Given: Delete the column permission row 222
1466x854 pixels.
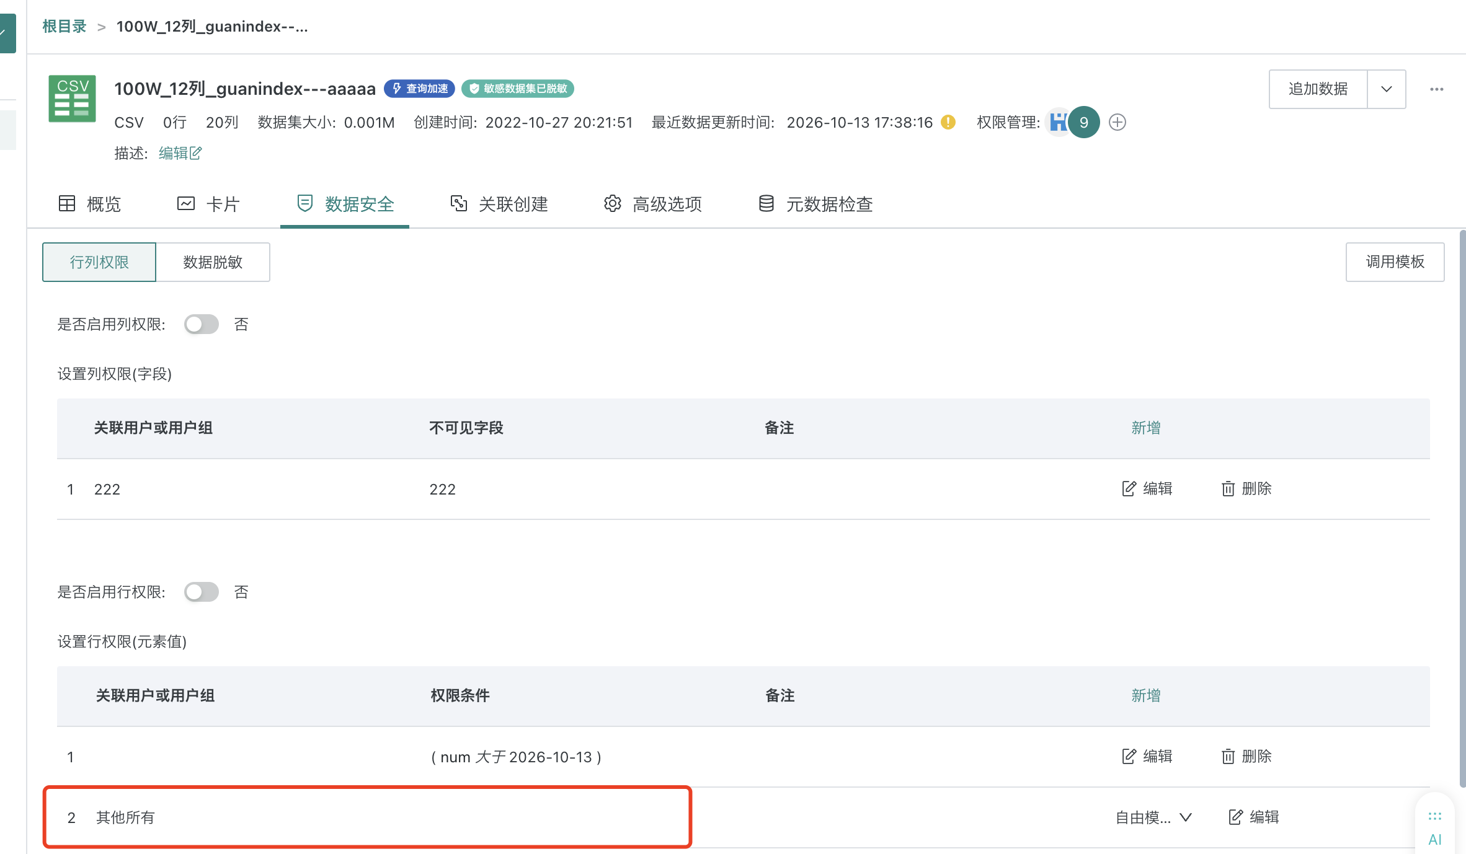Looking at the screenshot, I should pos(1246,489).
